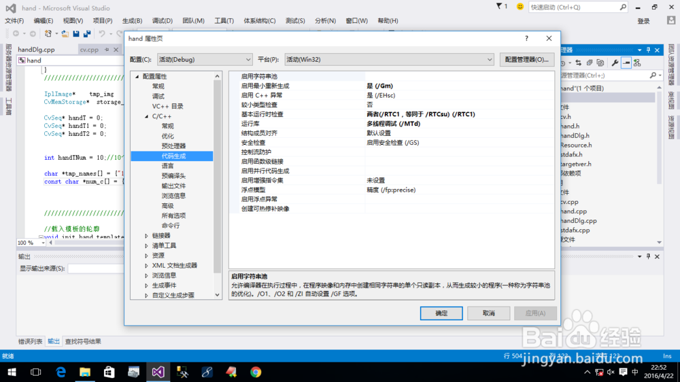Switch to the handDlg.cpp tab

click(x=37, y=50)
